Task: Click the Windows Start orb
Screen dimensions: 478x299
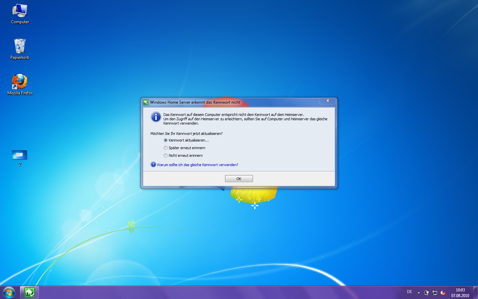Action: (x=9, y=292)
